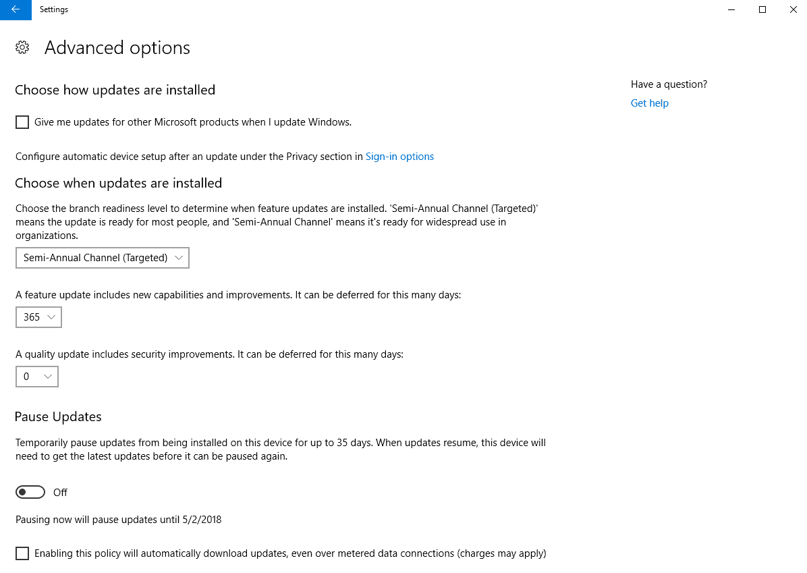Click the chevron of the branch readiness dropdown
The width and height of the screenshot is (807, 573).
[x=179, y=258]
